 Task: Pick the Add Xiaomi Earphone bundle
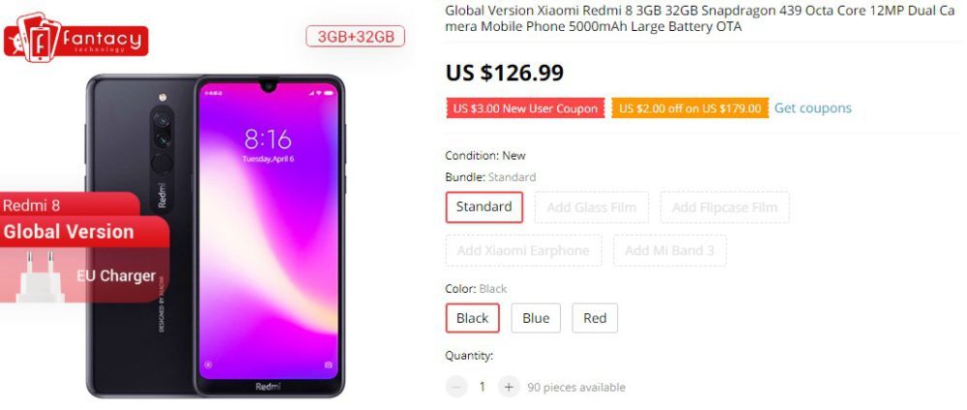[523, 250]
